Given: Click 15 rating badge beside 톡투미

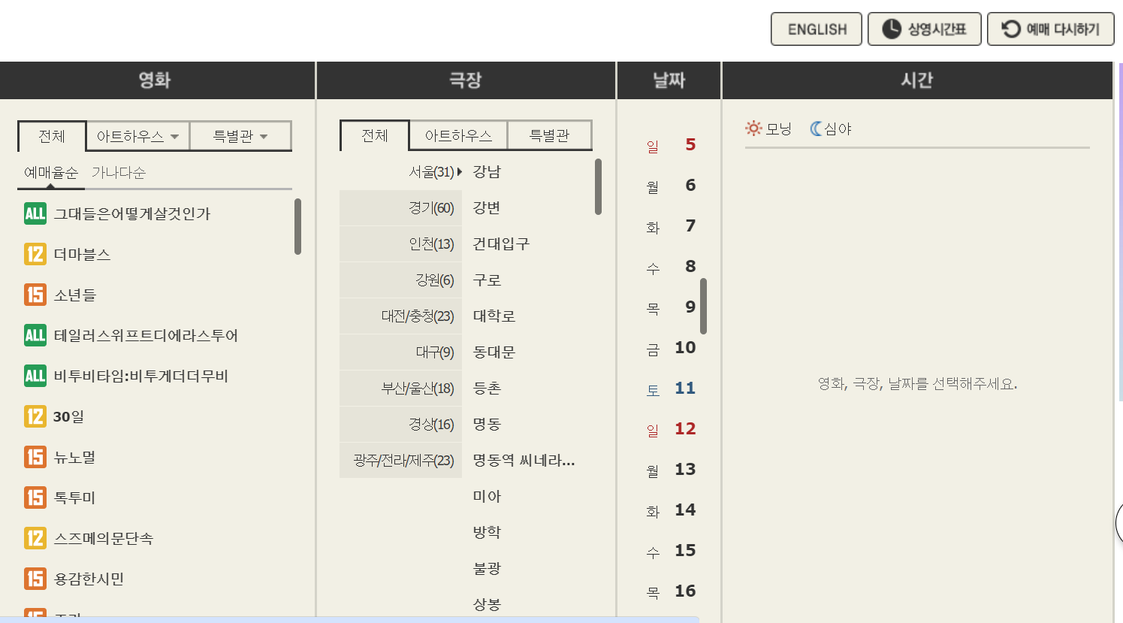Looking at the screenshot, I should click(x=35, y=497).
